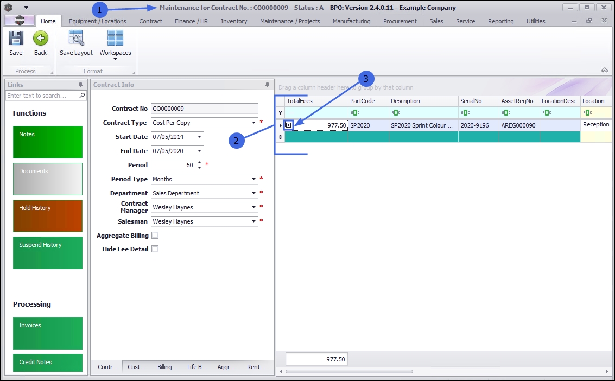Click the SerialNo column filter condition icon
Screen dimensions: 615x381
[465, 112]
